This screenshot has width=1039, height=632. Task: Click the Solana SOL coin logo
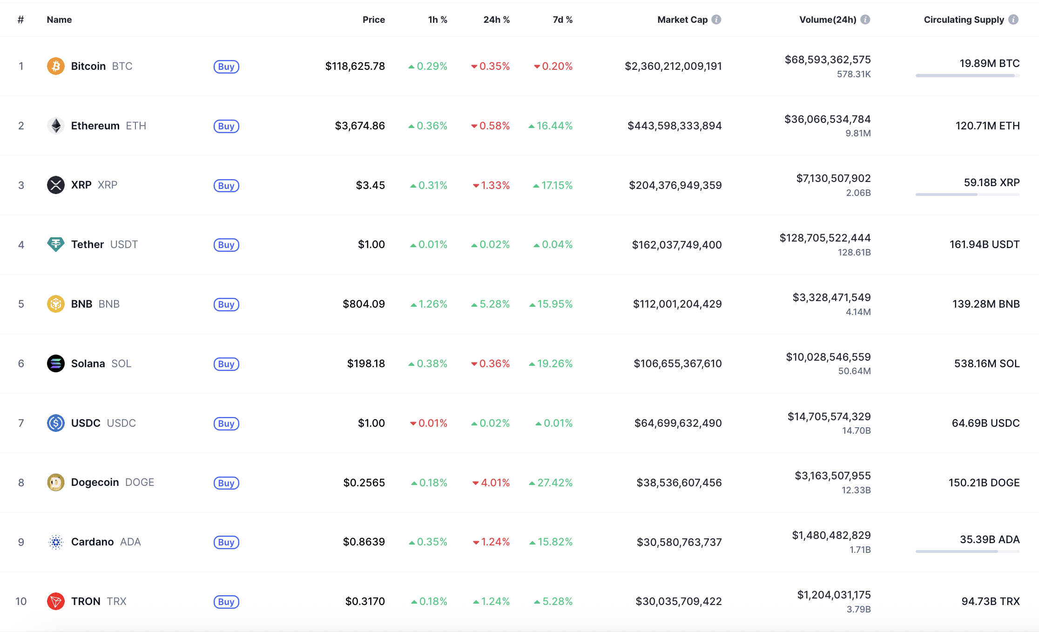55,363
